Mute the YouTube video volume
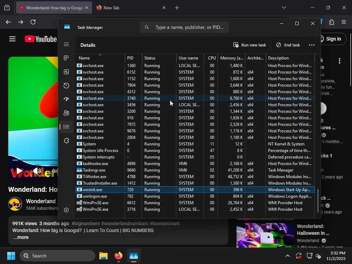The height and width of the screenshot is (264, 352). (x=37, y=171)
